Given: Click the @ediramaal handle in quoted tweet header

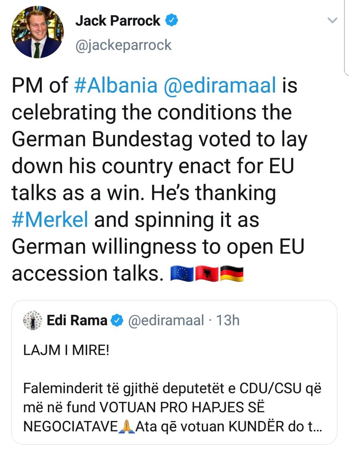Looking at the screenshot, I should pos(166,321).
